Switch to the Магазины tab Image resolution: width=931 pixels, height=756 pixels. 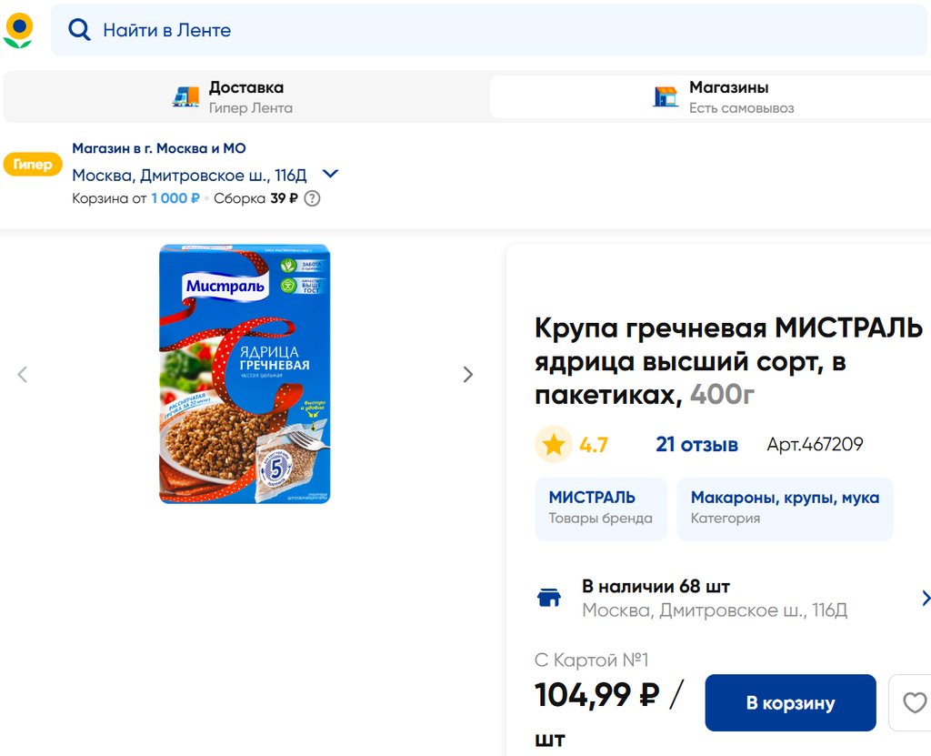tap(709, 96)
